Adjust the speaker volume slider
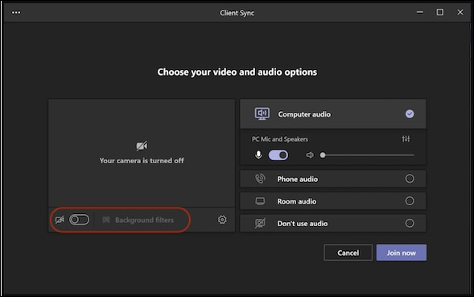 pyautogui.click(x=367, y=155)
